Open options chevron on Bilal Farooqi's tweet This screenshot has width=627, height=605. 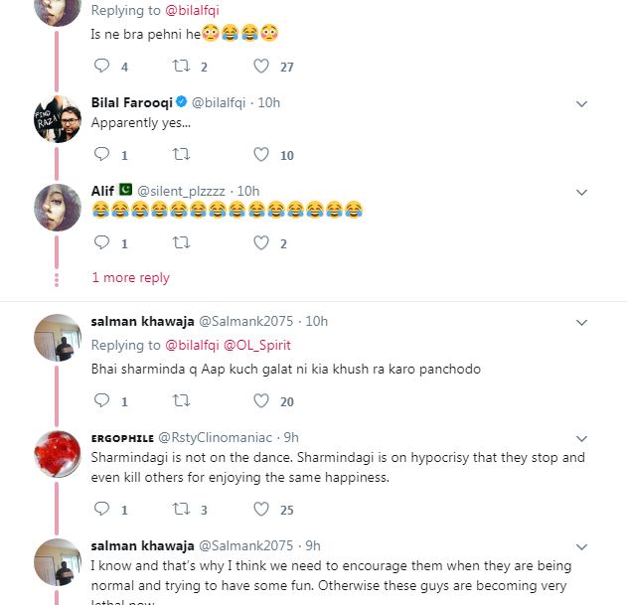pyautogui.click(x=582, y=103)
